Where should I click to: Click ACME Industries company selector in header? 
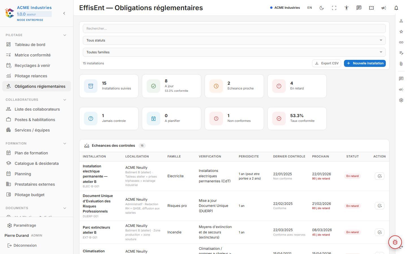point(285,8)
